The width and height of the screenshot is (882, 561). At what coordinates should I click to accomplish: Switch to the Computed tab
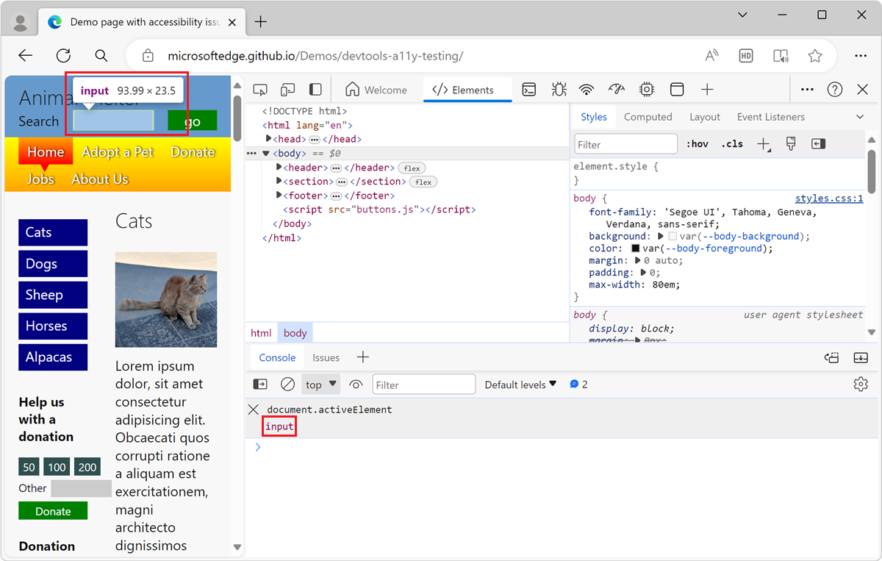648,116
